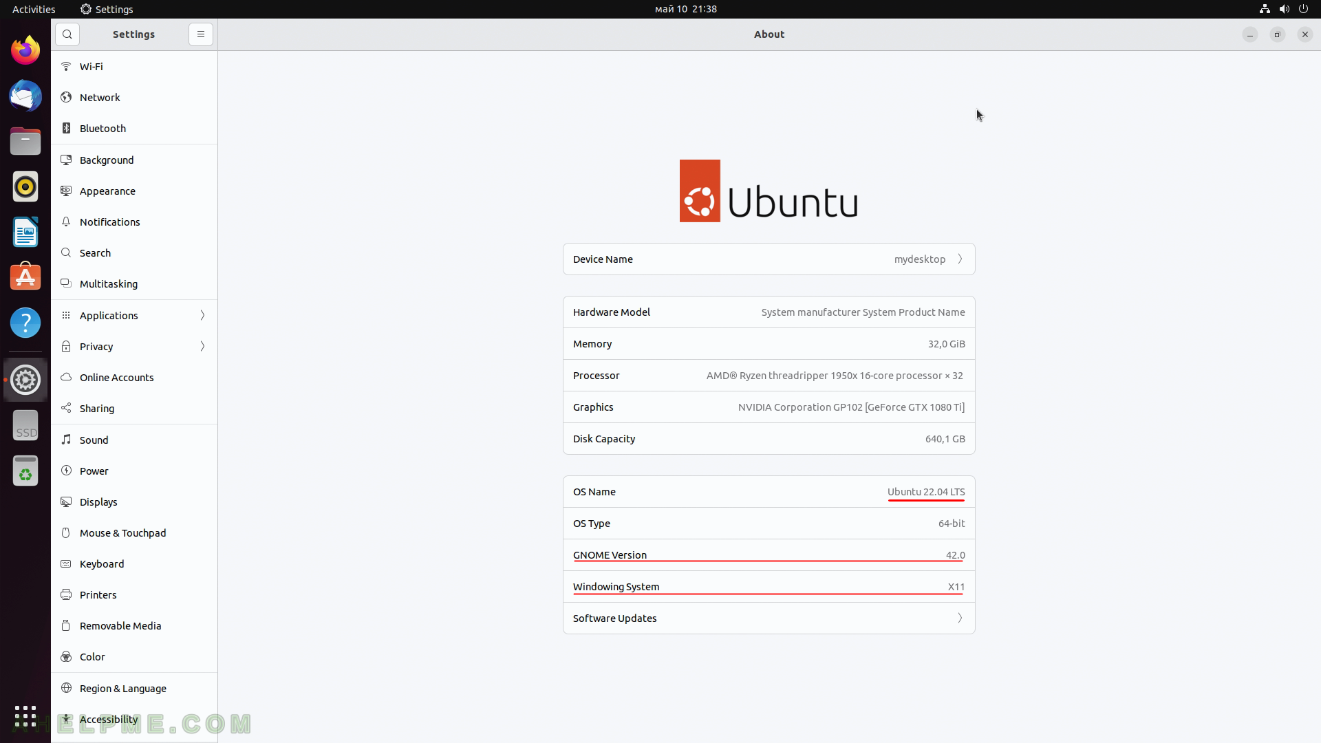Screen dimensions: 1321x743
Task: Click the Notifications bell icon
Action: [x=66, y=222]
